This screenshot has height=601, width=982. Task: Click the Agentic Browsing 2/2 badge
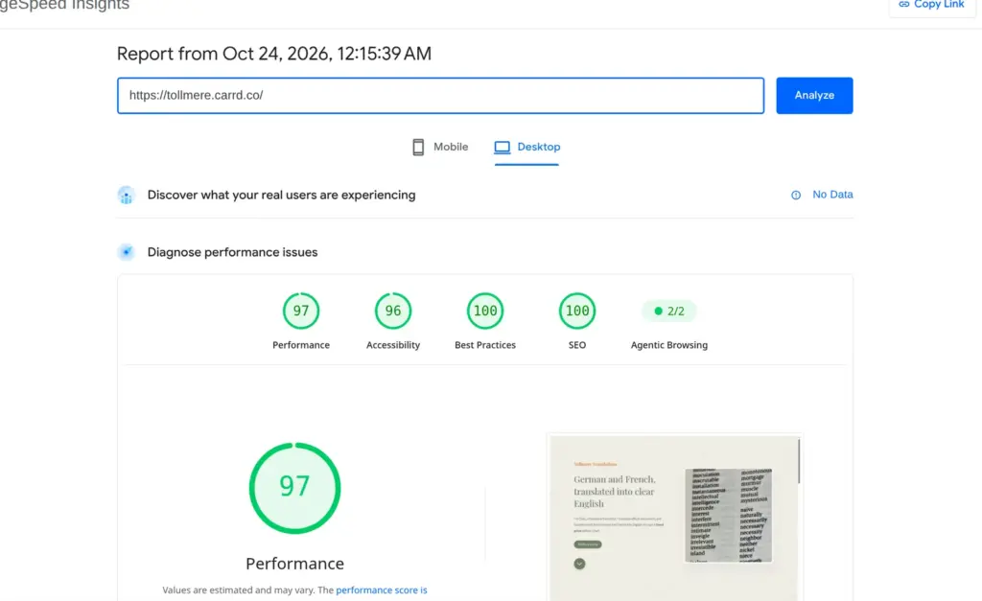(x=668, y=312)
